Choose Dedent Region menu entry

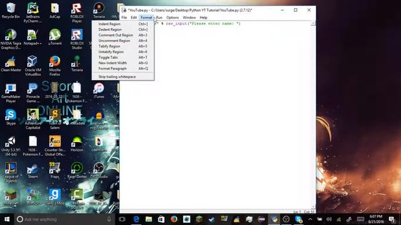pos(123,29)
